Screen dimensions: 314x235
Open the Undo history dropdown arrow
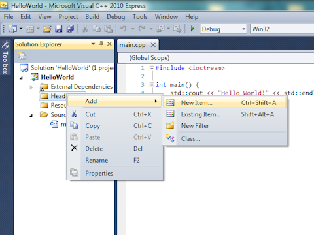(133, 29)
